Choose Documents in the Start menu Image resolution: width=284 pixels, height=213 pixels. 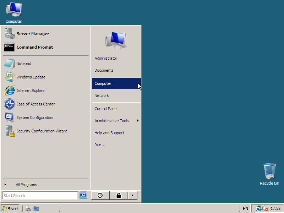tap(104, 70)
